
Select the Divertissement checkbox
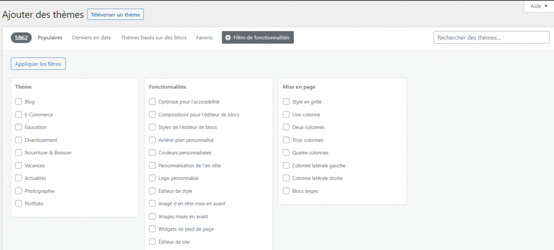pos(18,140)
